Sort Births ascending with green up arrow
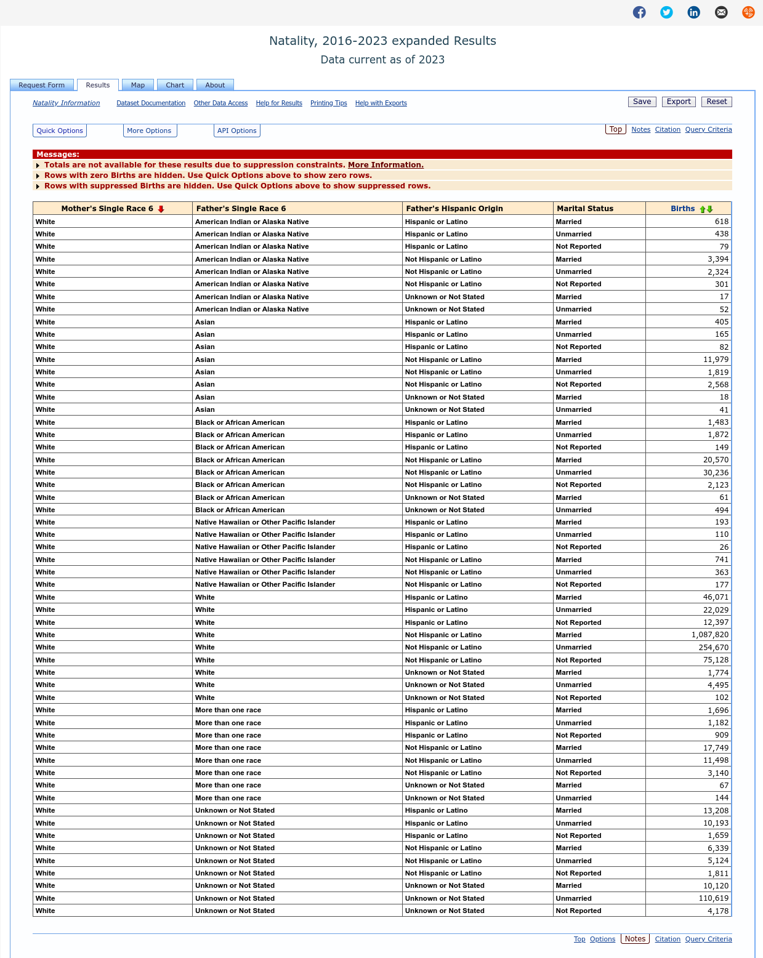Viewport: 763px width, 958px height. click(x=703, y=209)
